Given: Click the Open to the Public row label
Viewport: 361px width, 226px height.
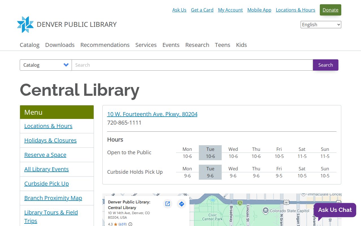Looking at the screenshot, I should click(129, 152).
